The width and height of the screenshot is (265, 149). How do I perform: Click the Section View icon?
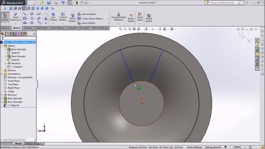(x=134, y=29)
